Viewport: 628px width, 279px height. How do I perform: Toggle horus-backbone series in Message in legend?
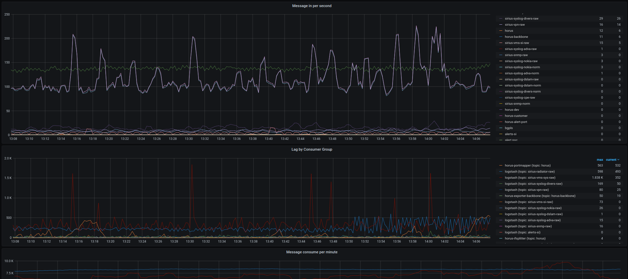[x=516, y=37]
